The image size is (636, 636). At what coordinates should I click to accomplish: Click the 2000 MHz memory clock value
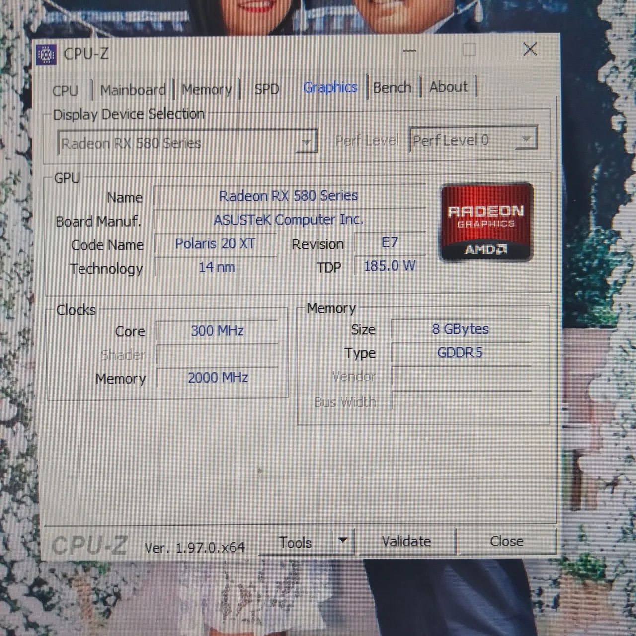point(218,378)
